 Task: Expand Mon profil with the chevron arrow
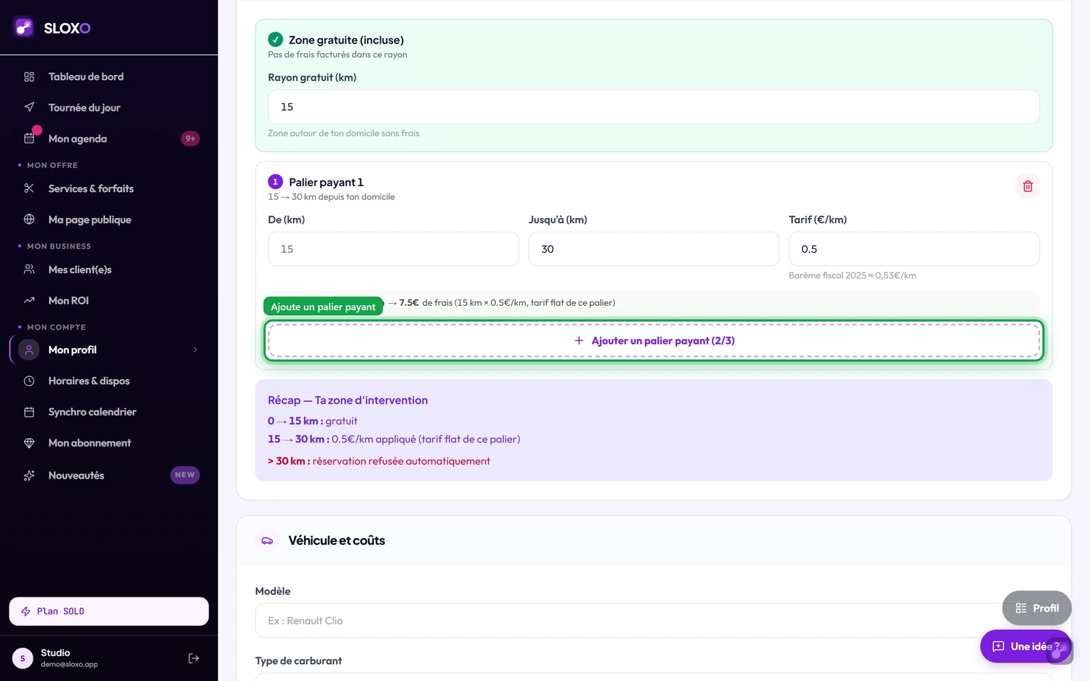click(195, 350)
